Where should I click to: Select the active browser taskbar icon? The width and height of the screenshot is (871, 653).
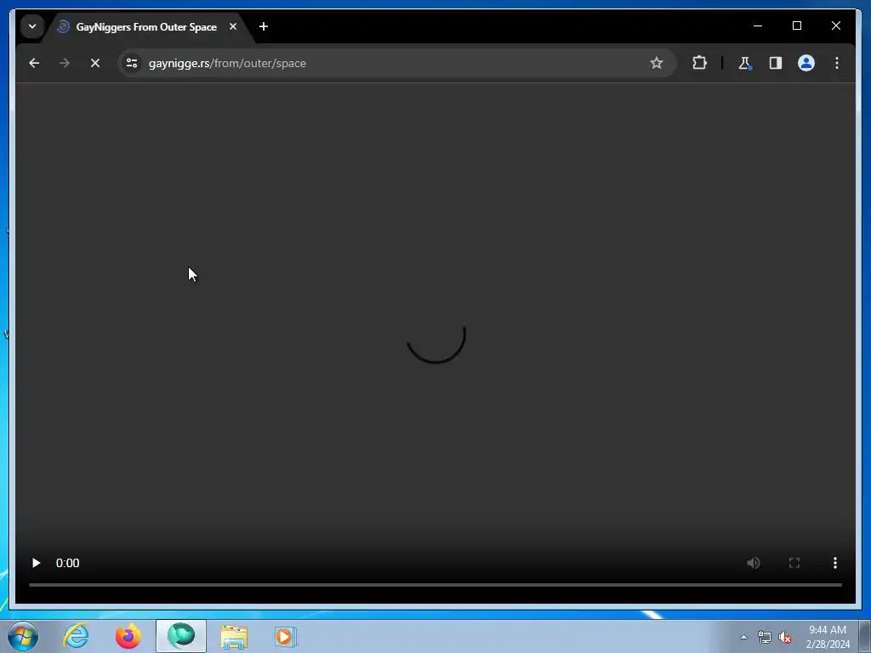(x=181, y=636)
